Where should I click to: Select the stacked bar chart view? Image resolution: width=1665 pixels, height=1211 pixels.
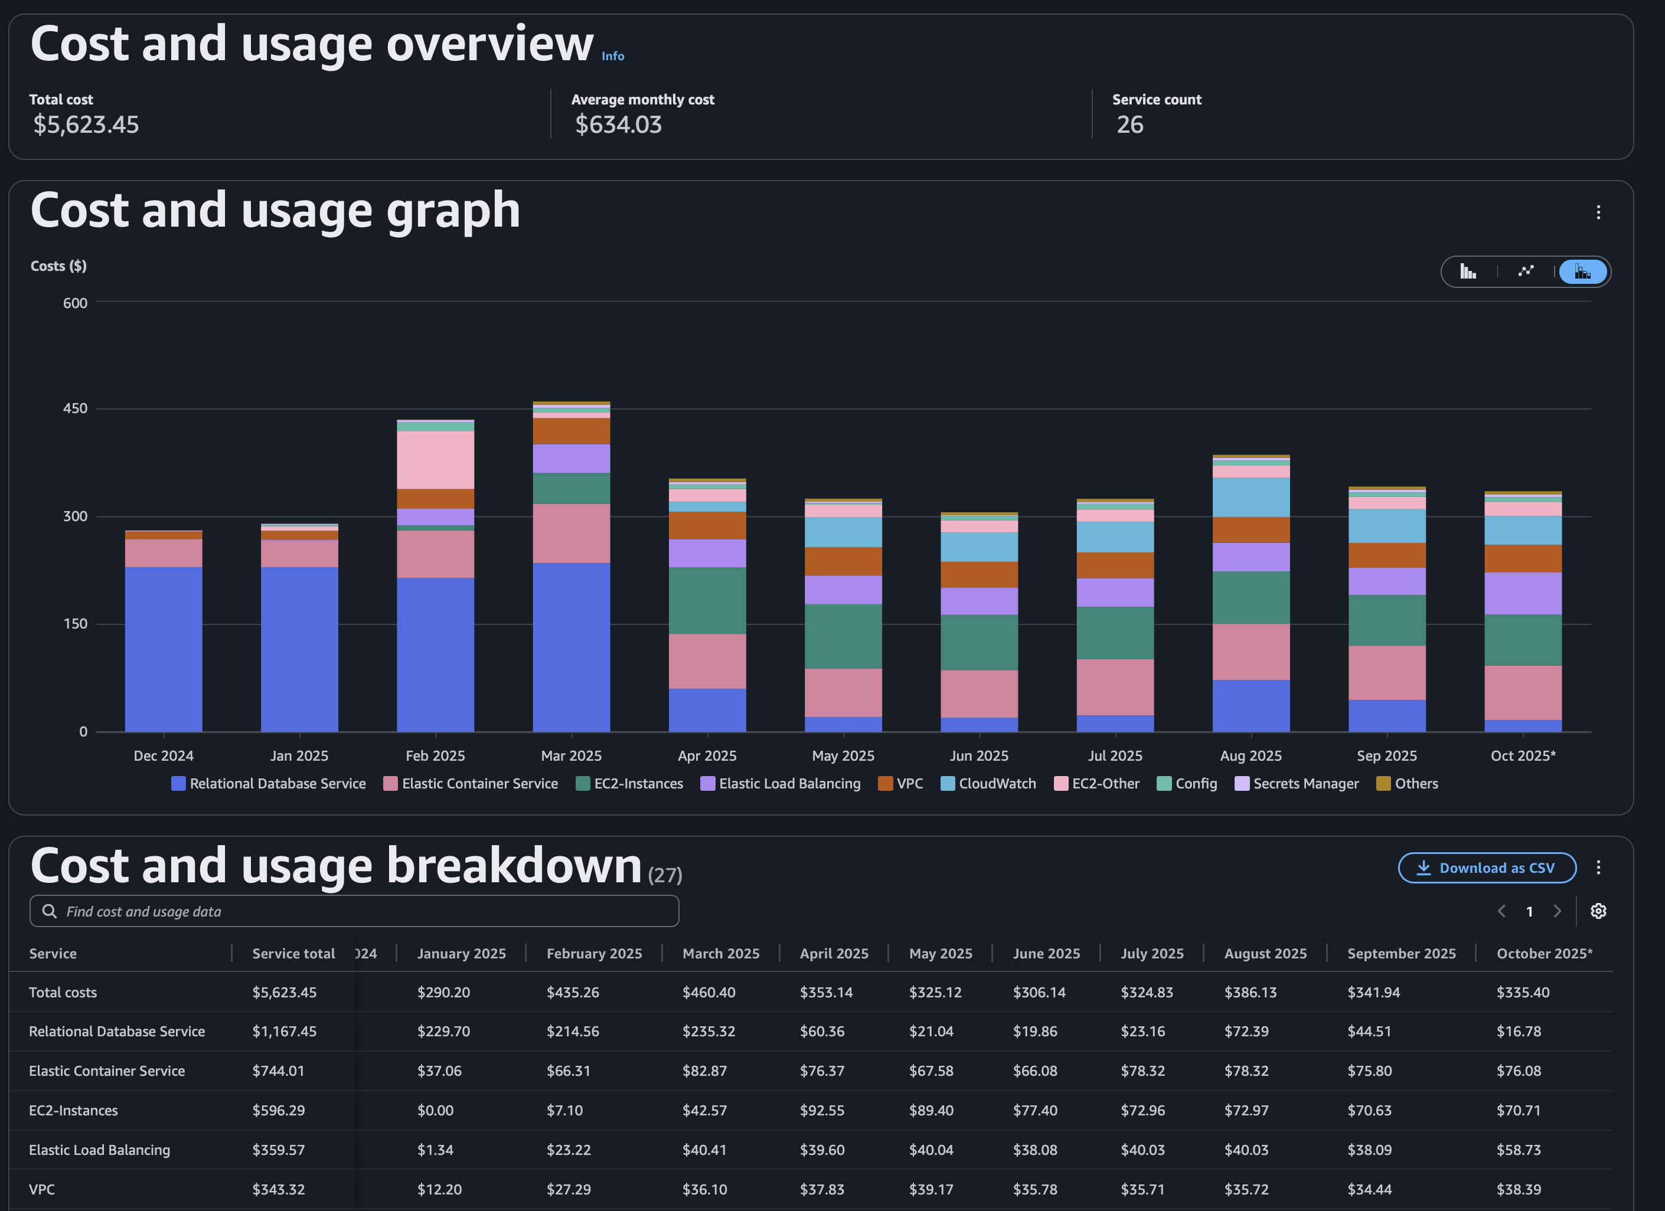pyautogui.click(x=1583, y=271)
